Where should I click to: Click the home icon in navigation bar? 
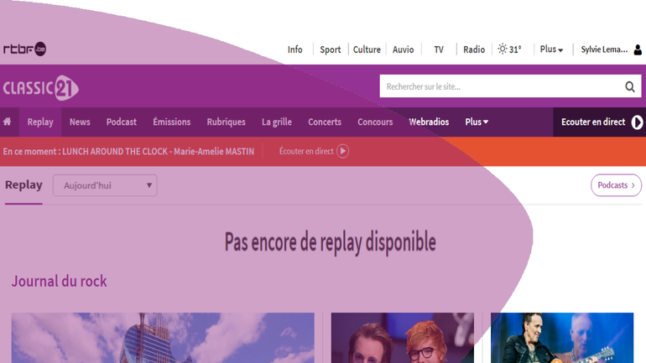[x=8, y=122]
